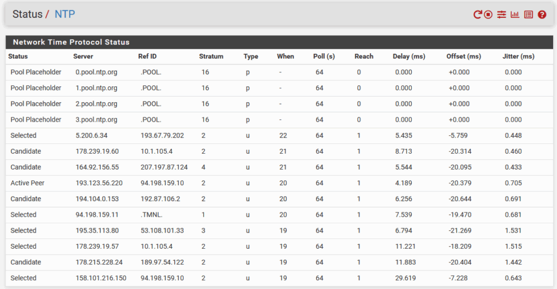Click the Status breadcrumb
Viewport: 557px width, 289px height.
point(27,14)
